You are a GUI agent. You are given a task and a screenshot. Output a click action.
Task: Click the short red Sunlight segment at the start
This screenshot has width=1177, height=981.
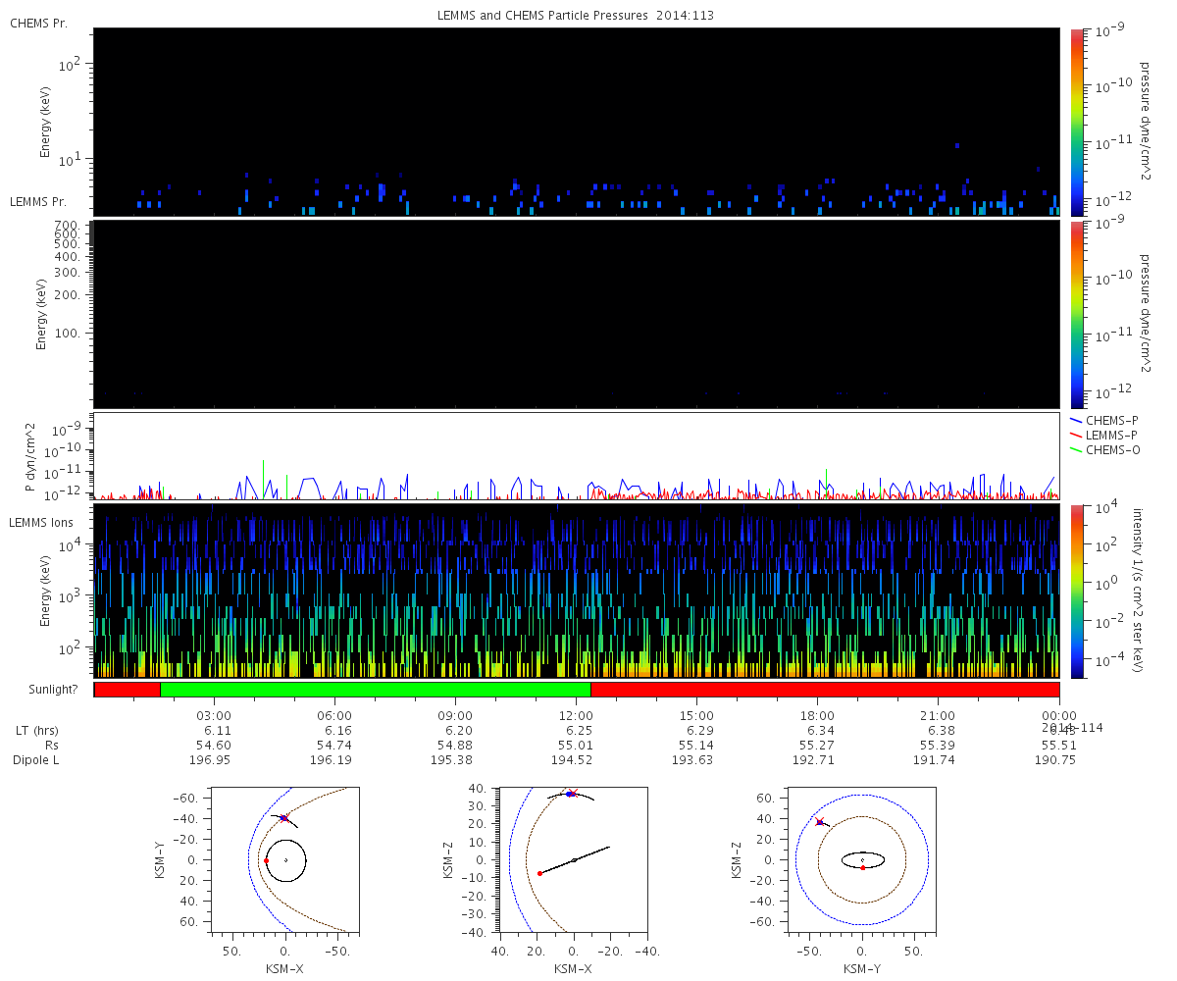(128, 690)
